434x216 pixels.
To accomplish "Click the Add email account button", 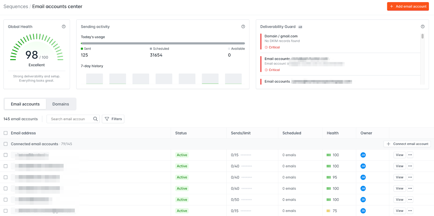I will coord(408,7).
